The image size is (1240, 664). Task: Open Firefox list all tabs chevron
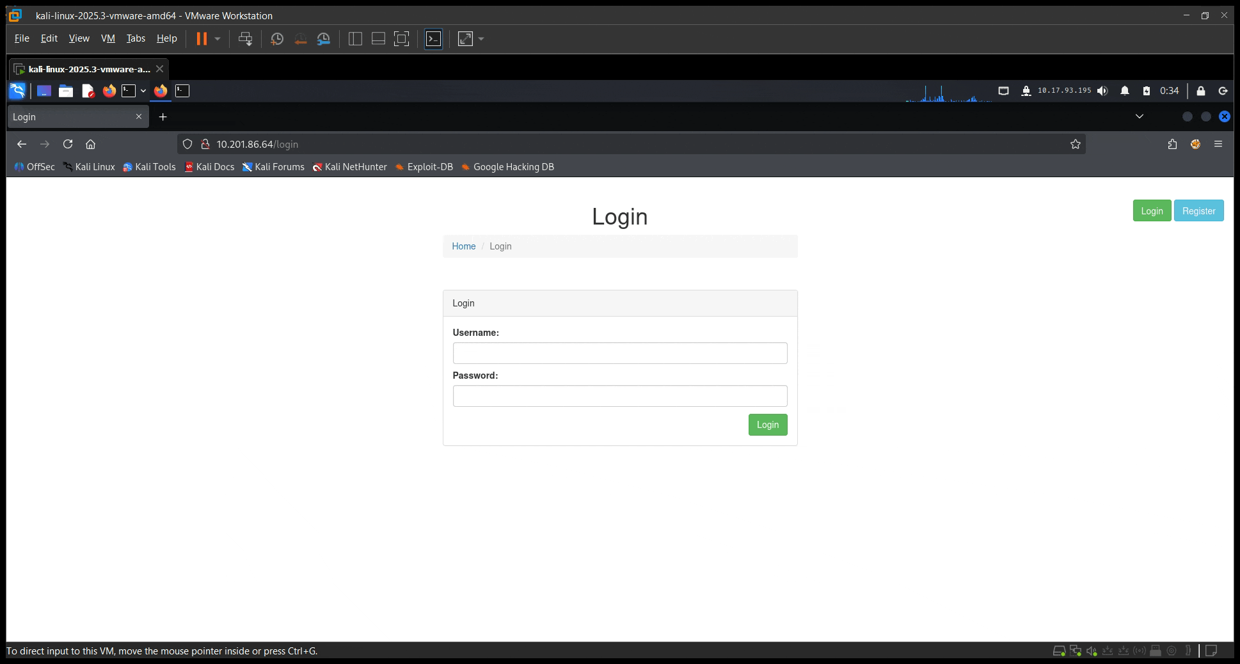pos(1140,116)
